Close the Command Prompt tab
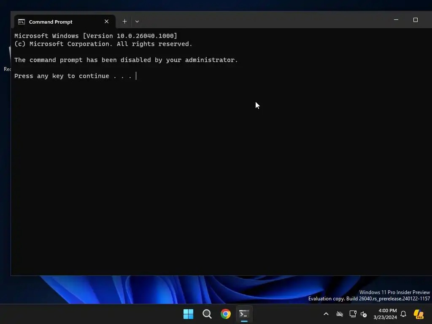The height and width of the screenshot is (324, 432). (107, 22)
